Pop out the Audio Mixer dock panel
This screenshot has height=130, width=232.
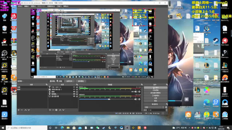click(x=142, y=84)
